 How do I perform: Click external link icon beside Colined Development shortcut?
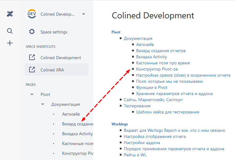[x=32, y=57]
